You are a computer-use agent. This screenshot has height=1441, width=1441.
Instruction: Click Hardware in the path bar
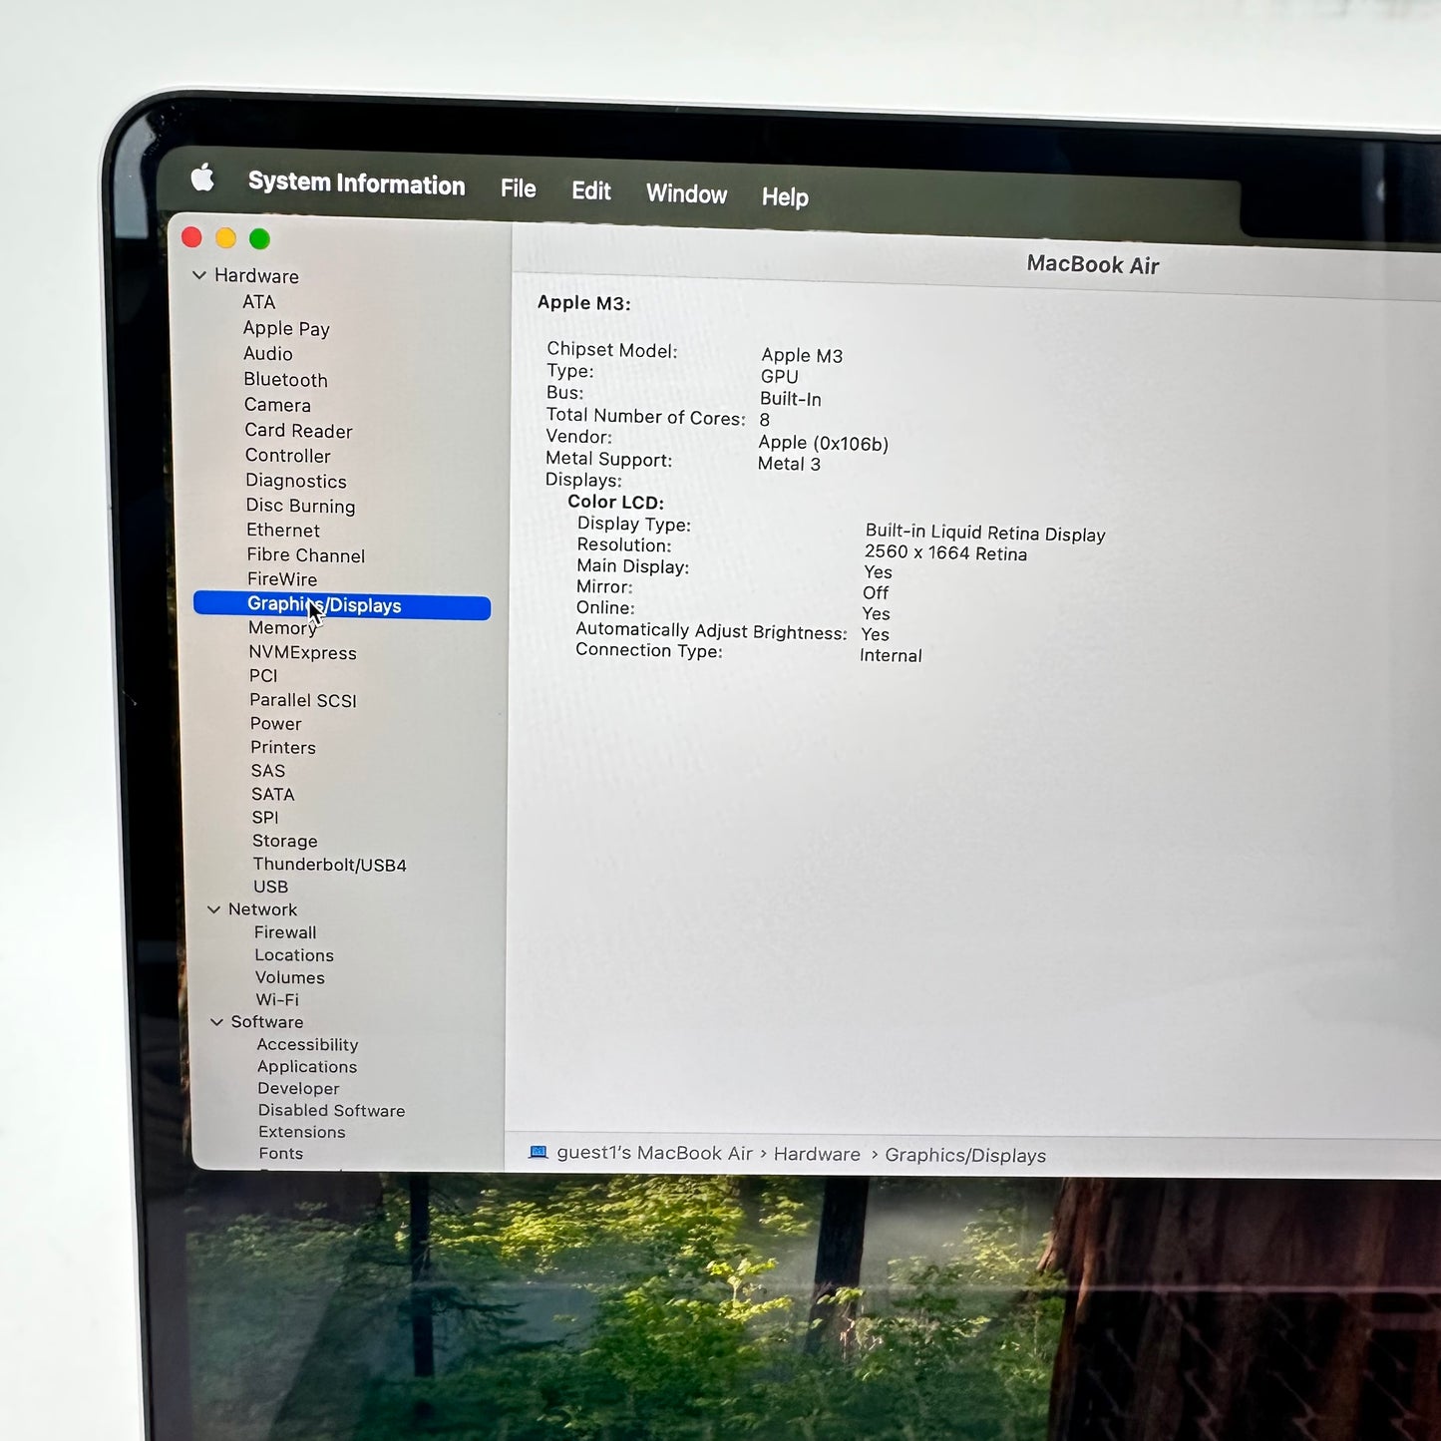[817, 1154]
